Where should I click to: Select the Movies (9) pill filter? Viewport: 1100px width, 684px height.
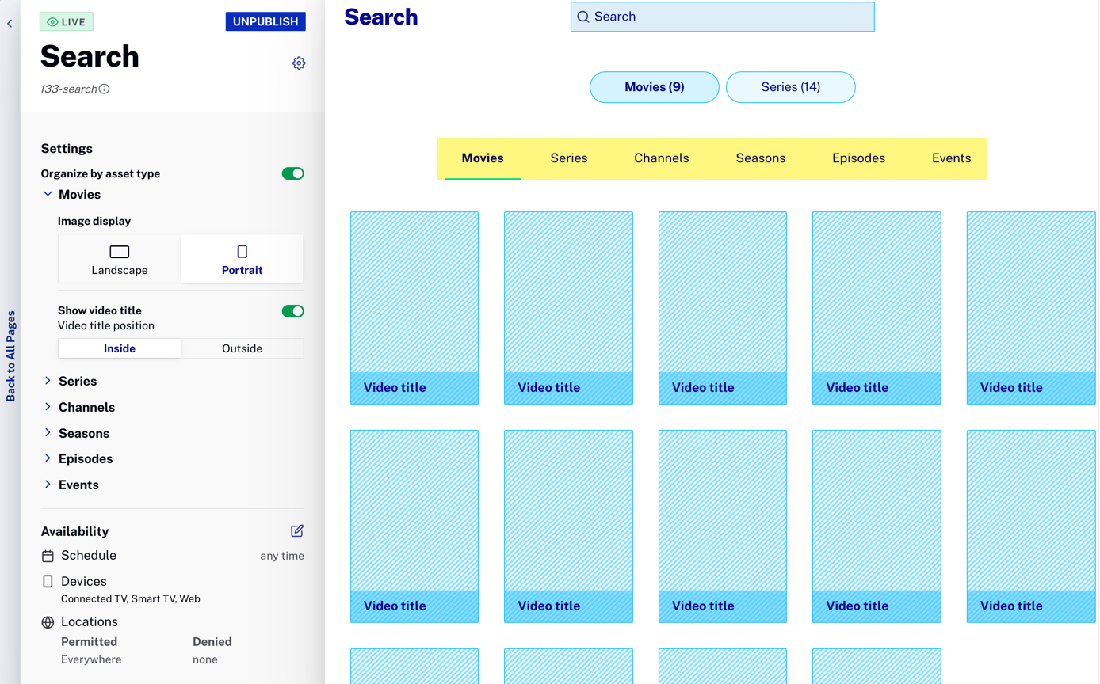tap(655, 87)
